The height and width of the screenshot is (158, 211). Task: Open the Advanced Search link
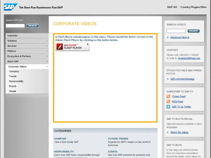(180, 37)
